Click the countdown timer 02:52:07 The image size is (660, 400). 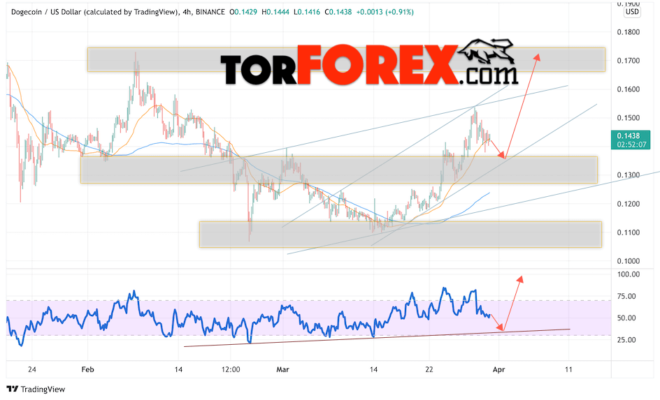click(x=631, y=145)
